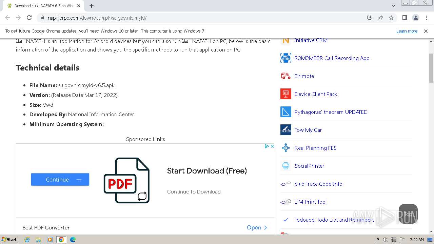This screenshot has height=244, width=434.
Task: Open the b+b Trace Code-Info icon
Action: [286, 184]
